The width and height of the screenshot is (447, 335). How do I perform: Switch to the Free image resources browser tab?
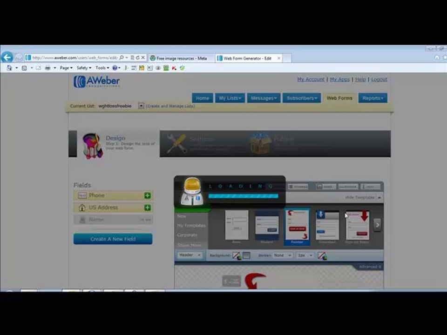coord(181,58)
